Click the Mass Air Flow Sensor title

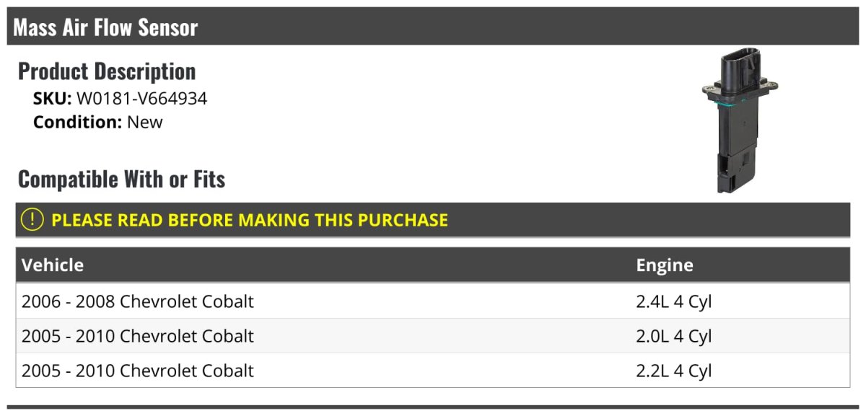coord(105,27)
